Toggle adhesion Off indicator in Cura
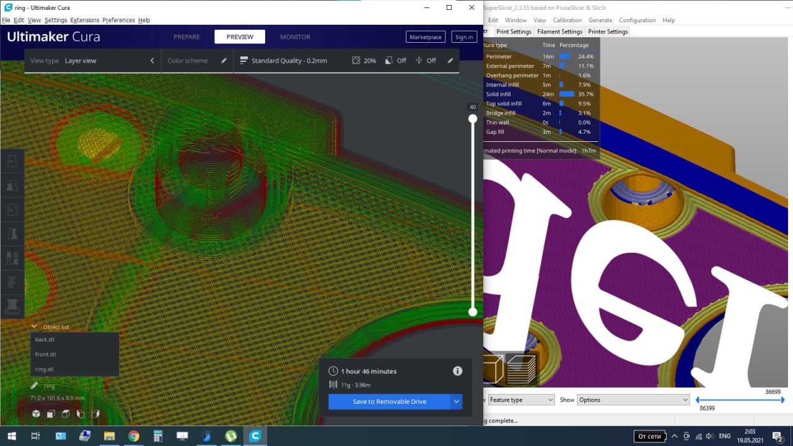The image size is (793, 446). 426,61
